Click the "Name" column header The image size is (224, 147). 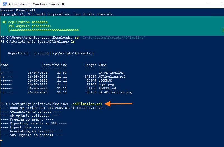[x=102, y=65]
